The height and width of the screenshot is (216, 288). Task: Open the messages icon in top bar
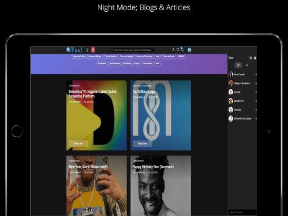tap(178, 49)
